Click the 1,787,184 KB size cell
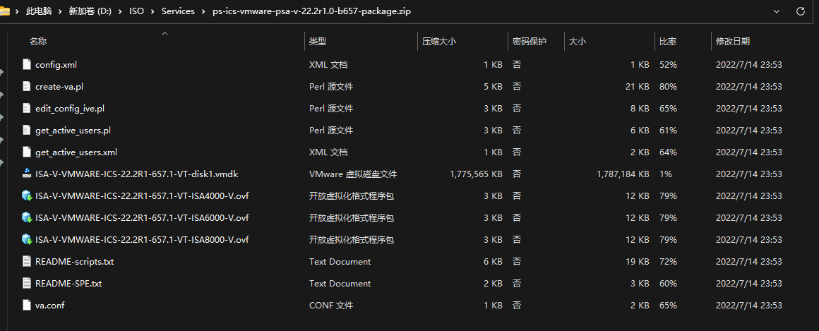The image size is (819, 331). click(623, 174)
